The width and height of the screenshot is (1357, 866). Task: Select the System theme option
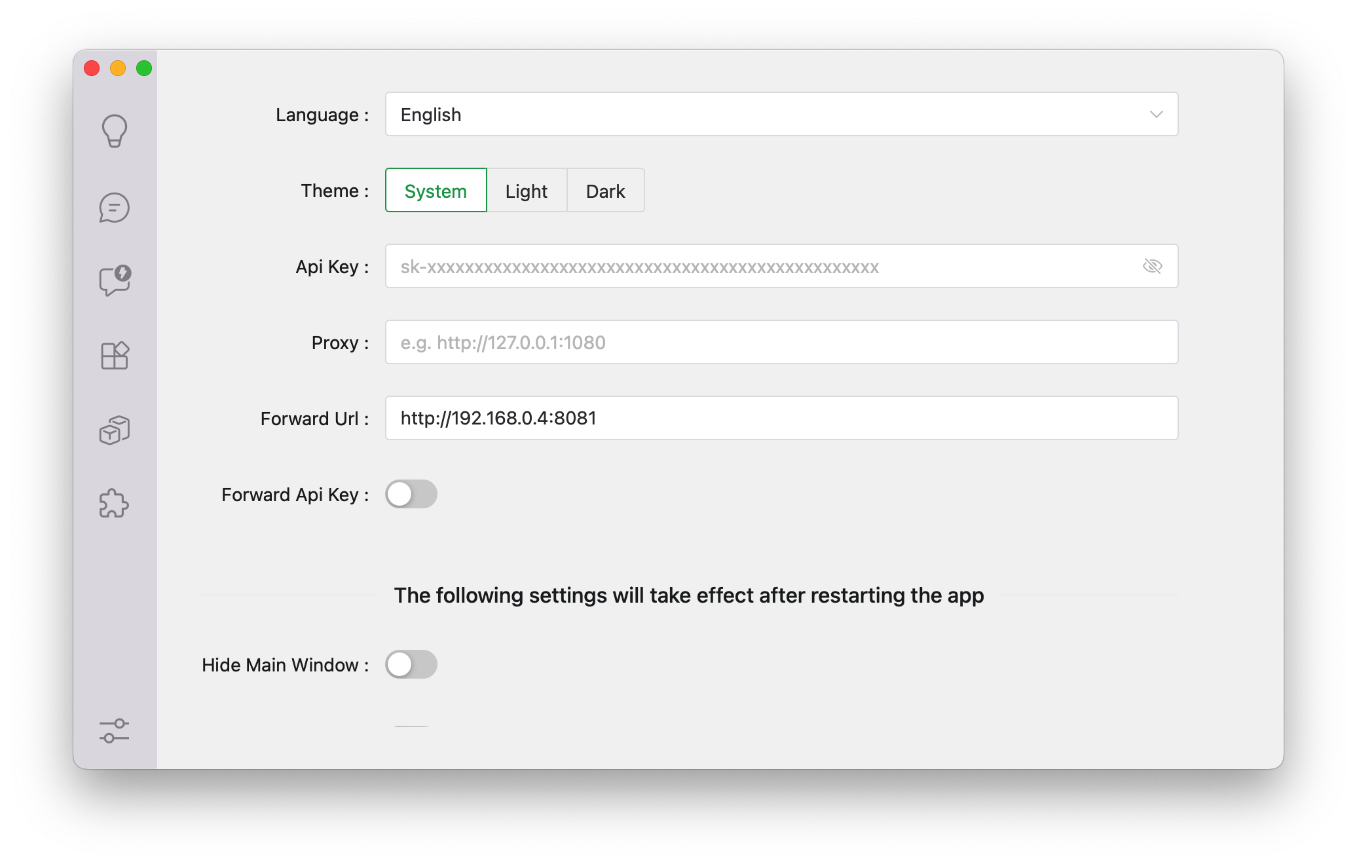tap(436, 191)
